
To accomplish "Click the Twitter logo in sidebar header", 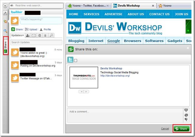I will [17, 12].
